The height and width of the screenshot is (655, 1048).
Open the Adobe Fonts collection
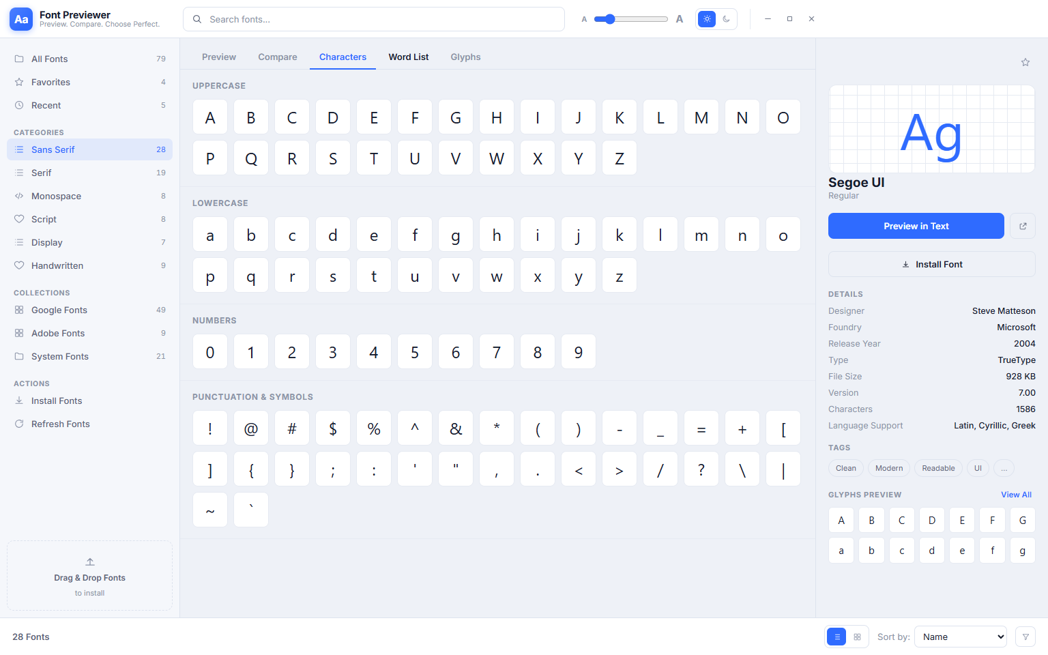coord(89,333)
